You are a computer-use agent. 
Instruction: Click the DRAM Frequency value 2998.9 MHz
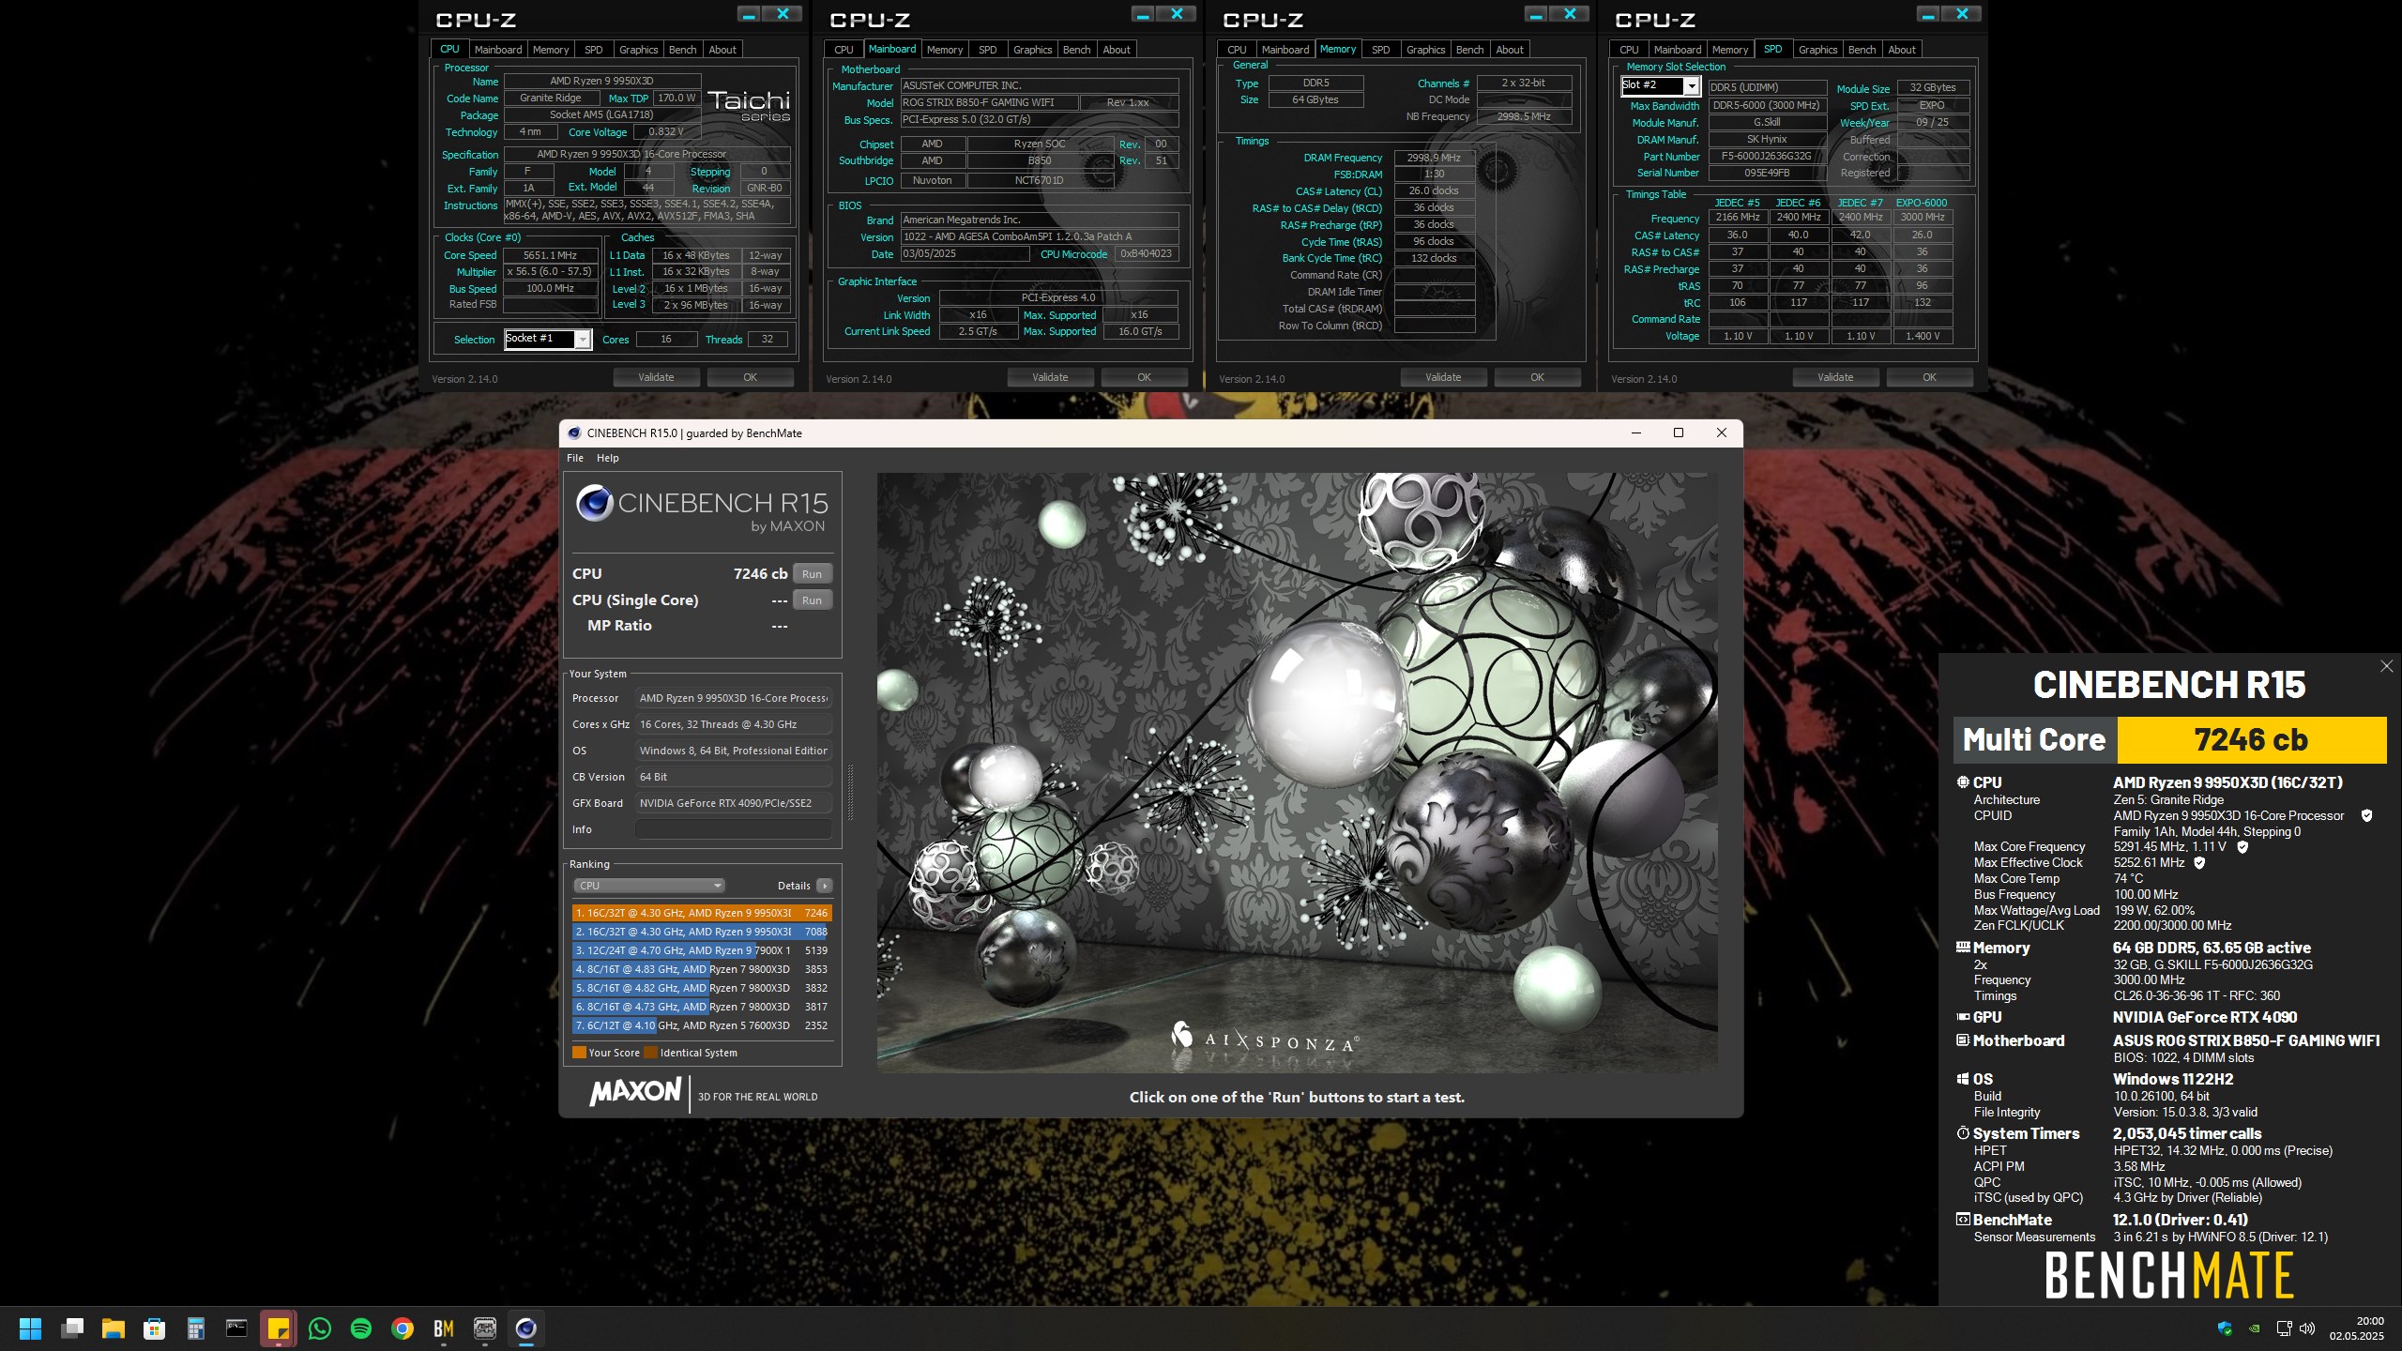[1434, 158]
